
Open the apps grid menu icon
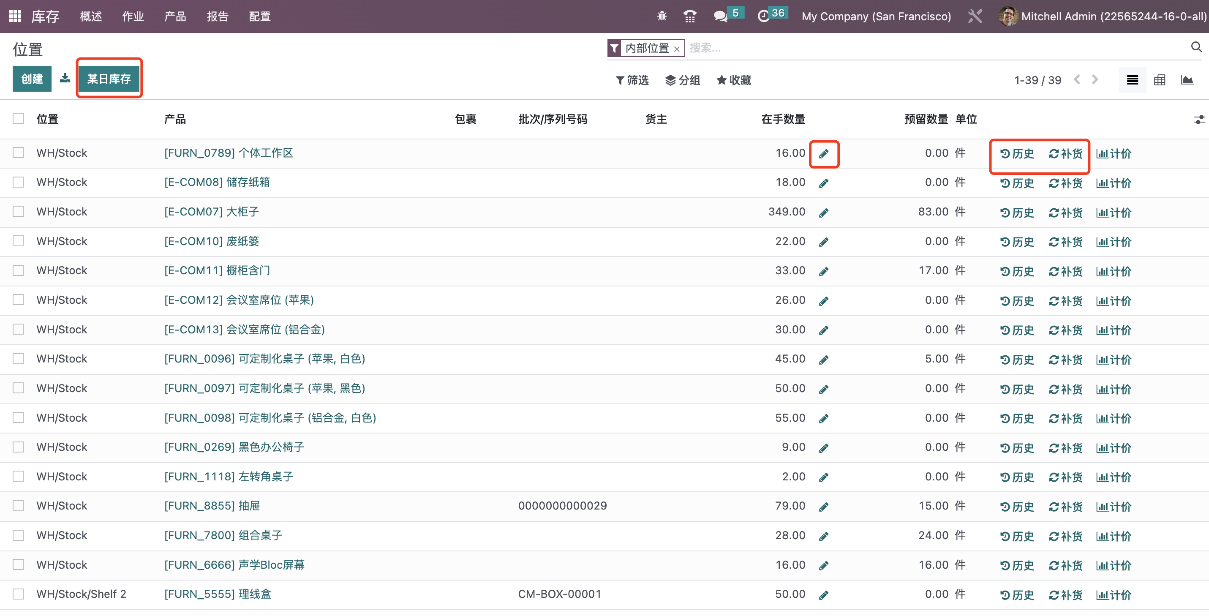[x=15, y=16]
